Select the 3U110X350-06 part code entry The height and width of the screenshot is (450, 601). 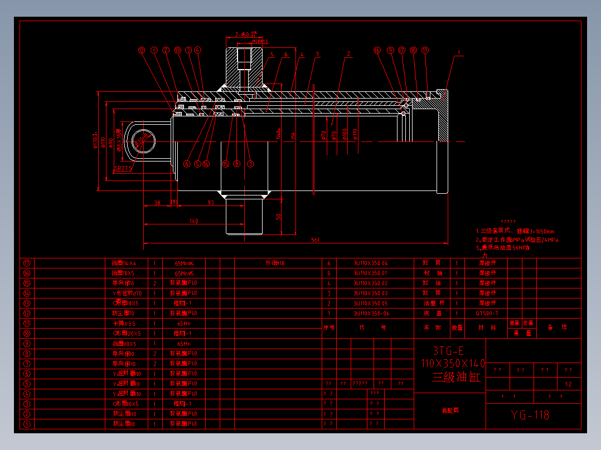pyautogui.click(x=371, y=314)
